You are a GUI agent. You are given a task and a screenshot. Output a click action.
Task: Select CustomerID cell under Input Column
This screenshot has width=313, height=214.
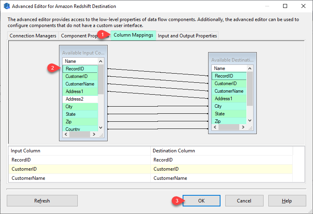(79, 169)
